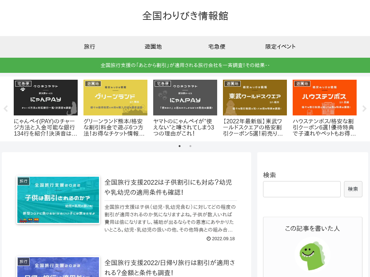370x277 pixels.
Task: Focus the sidebar search input field
Action: coord(302,189)
